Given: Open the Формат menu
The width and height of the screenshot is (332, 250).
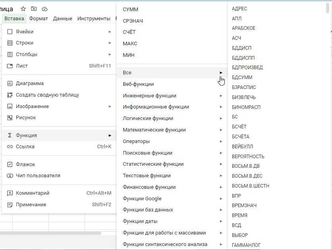Looking at the screenshot, I should pos(39,18).
